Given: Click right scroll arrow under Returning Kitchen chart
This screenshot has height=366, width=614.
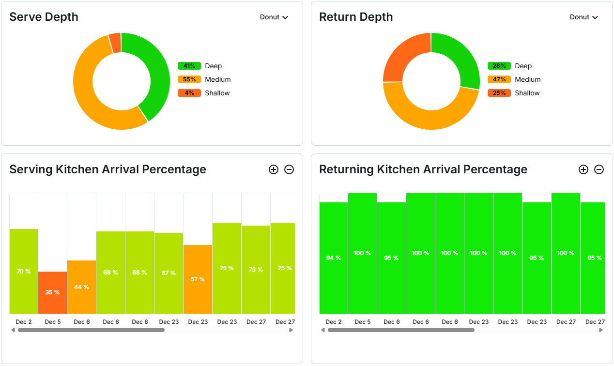Looking at the screenshot, I should point(601,330).
